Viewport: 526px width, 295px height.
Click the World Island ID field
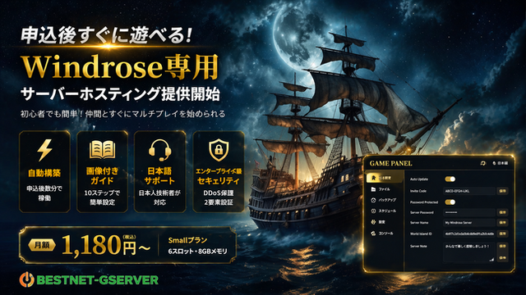coord(469,234)
